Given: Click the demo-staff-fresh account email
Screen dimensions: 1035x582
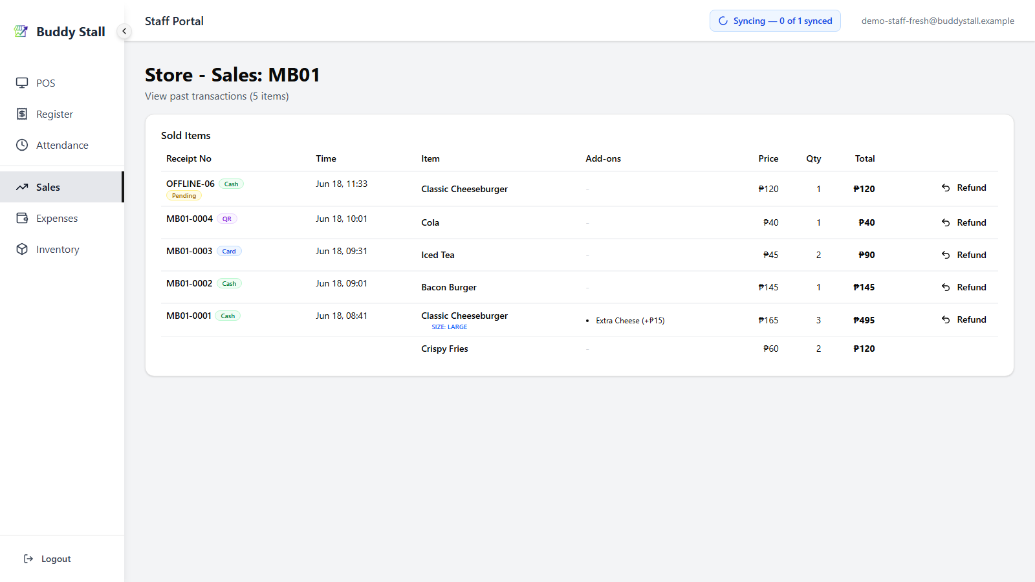Looking at the screenshot, I should pyautogui.click(x=938, y=21).
